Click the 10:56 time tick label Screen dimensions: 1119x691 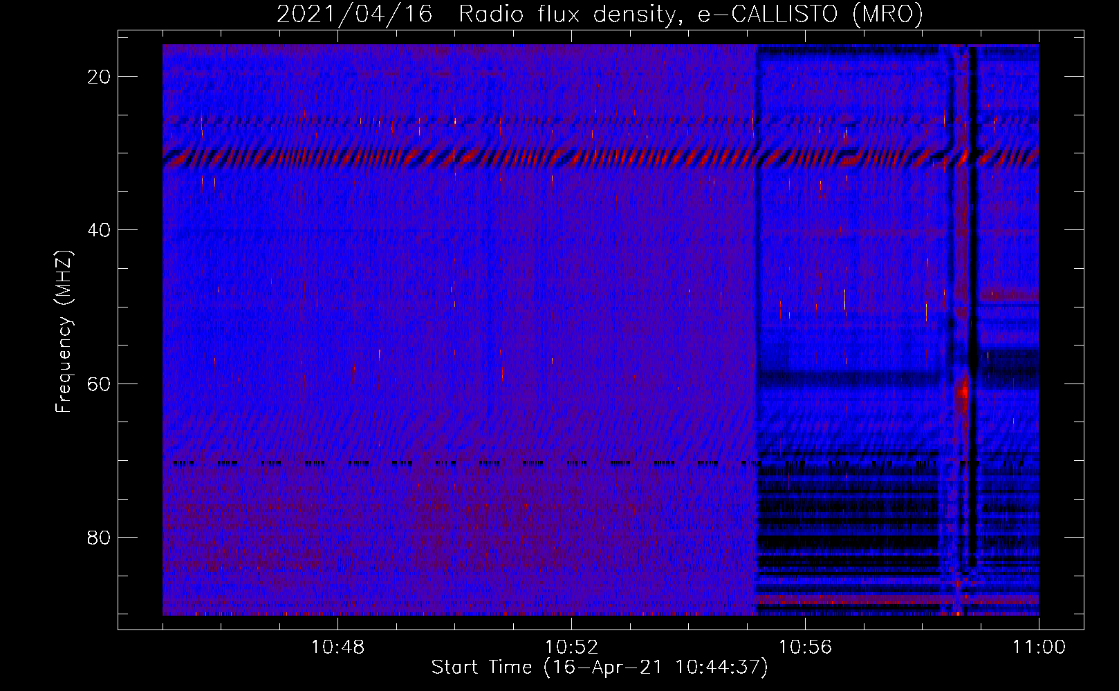click(805, 647)
